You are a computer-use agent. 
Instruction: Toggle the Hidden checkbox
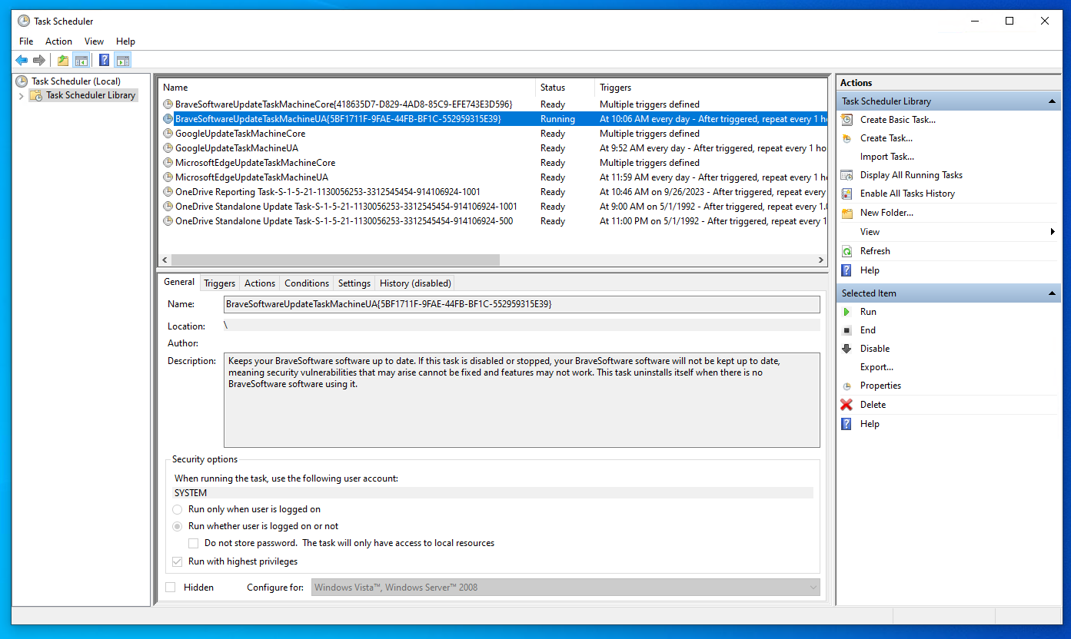click(x=170, y=587)
